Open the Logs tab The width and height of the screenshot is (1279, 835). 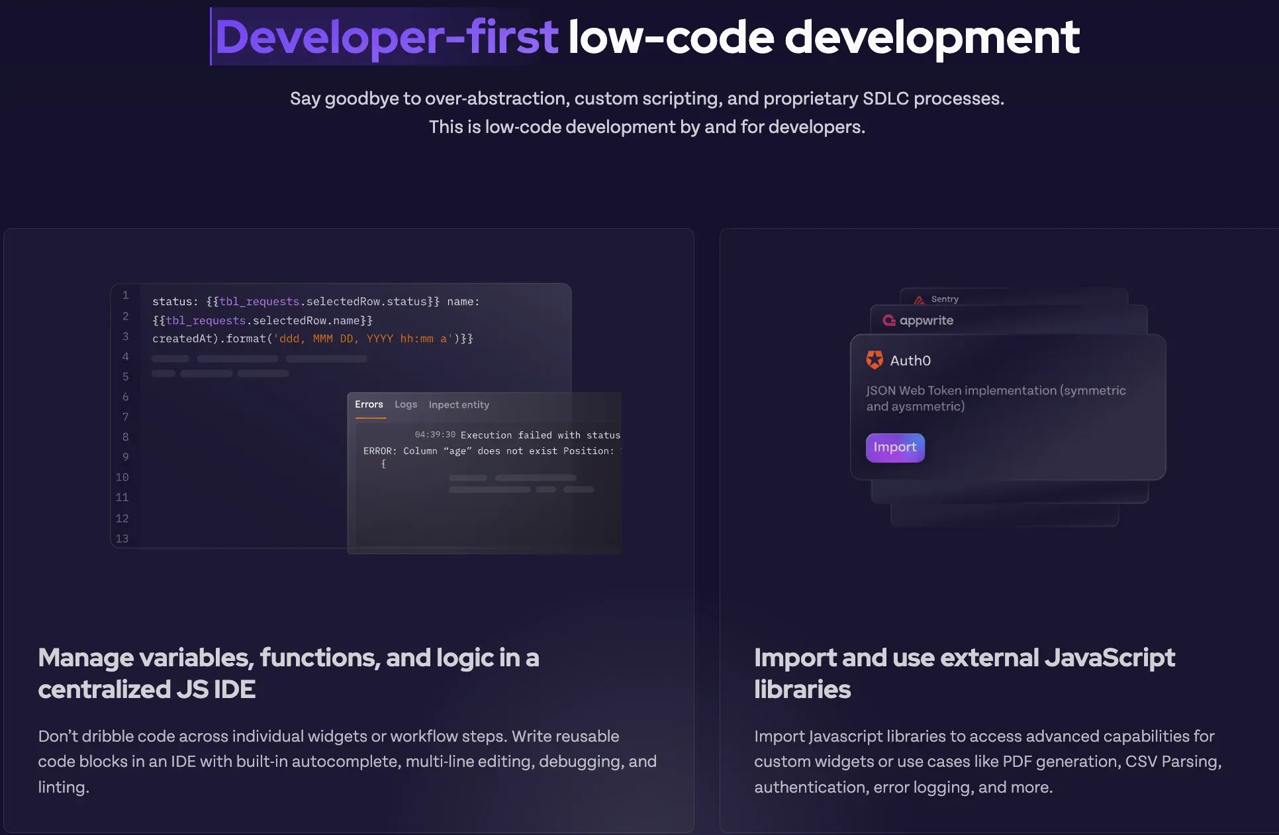tap(406, 404)
